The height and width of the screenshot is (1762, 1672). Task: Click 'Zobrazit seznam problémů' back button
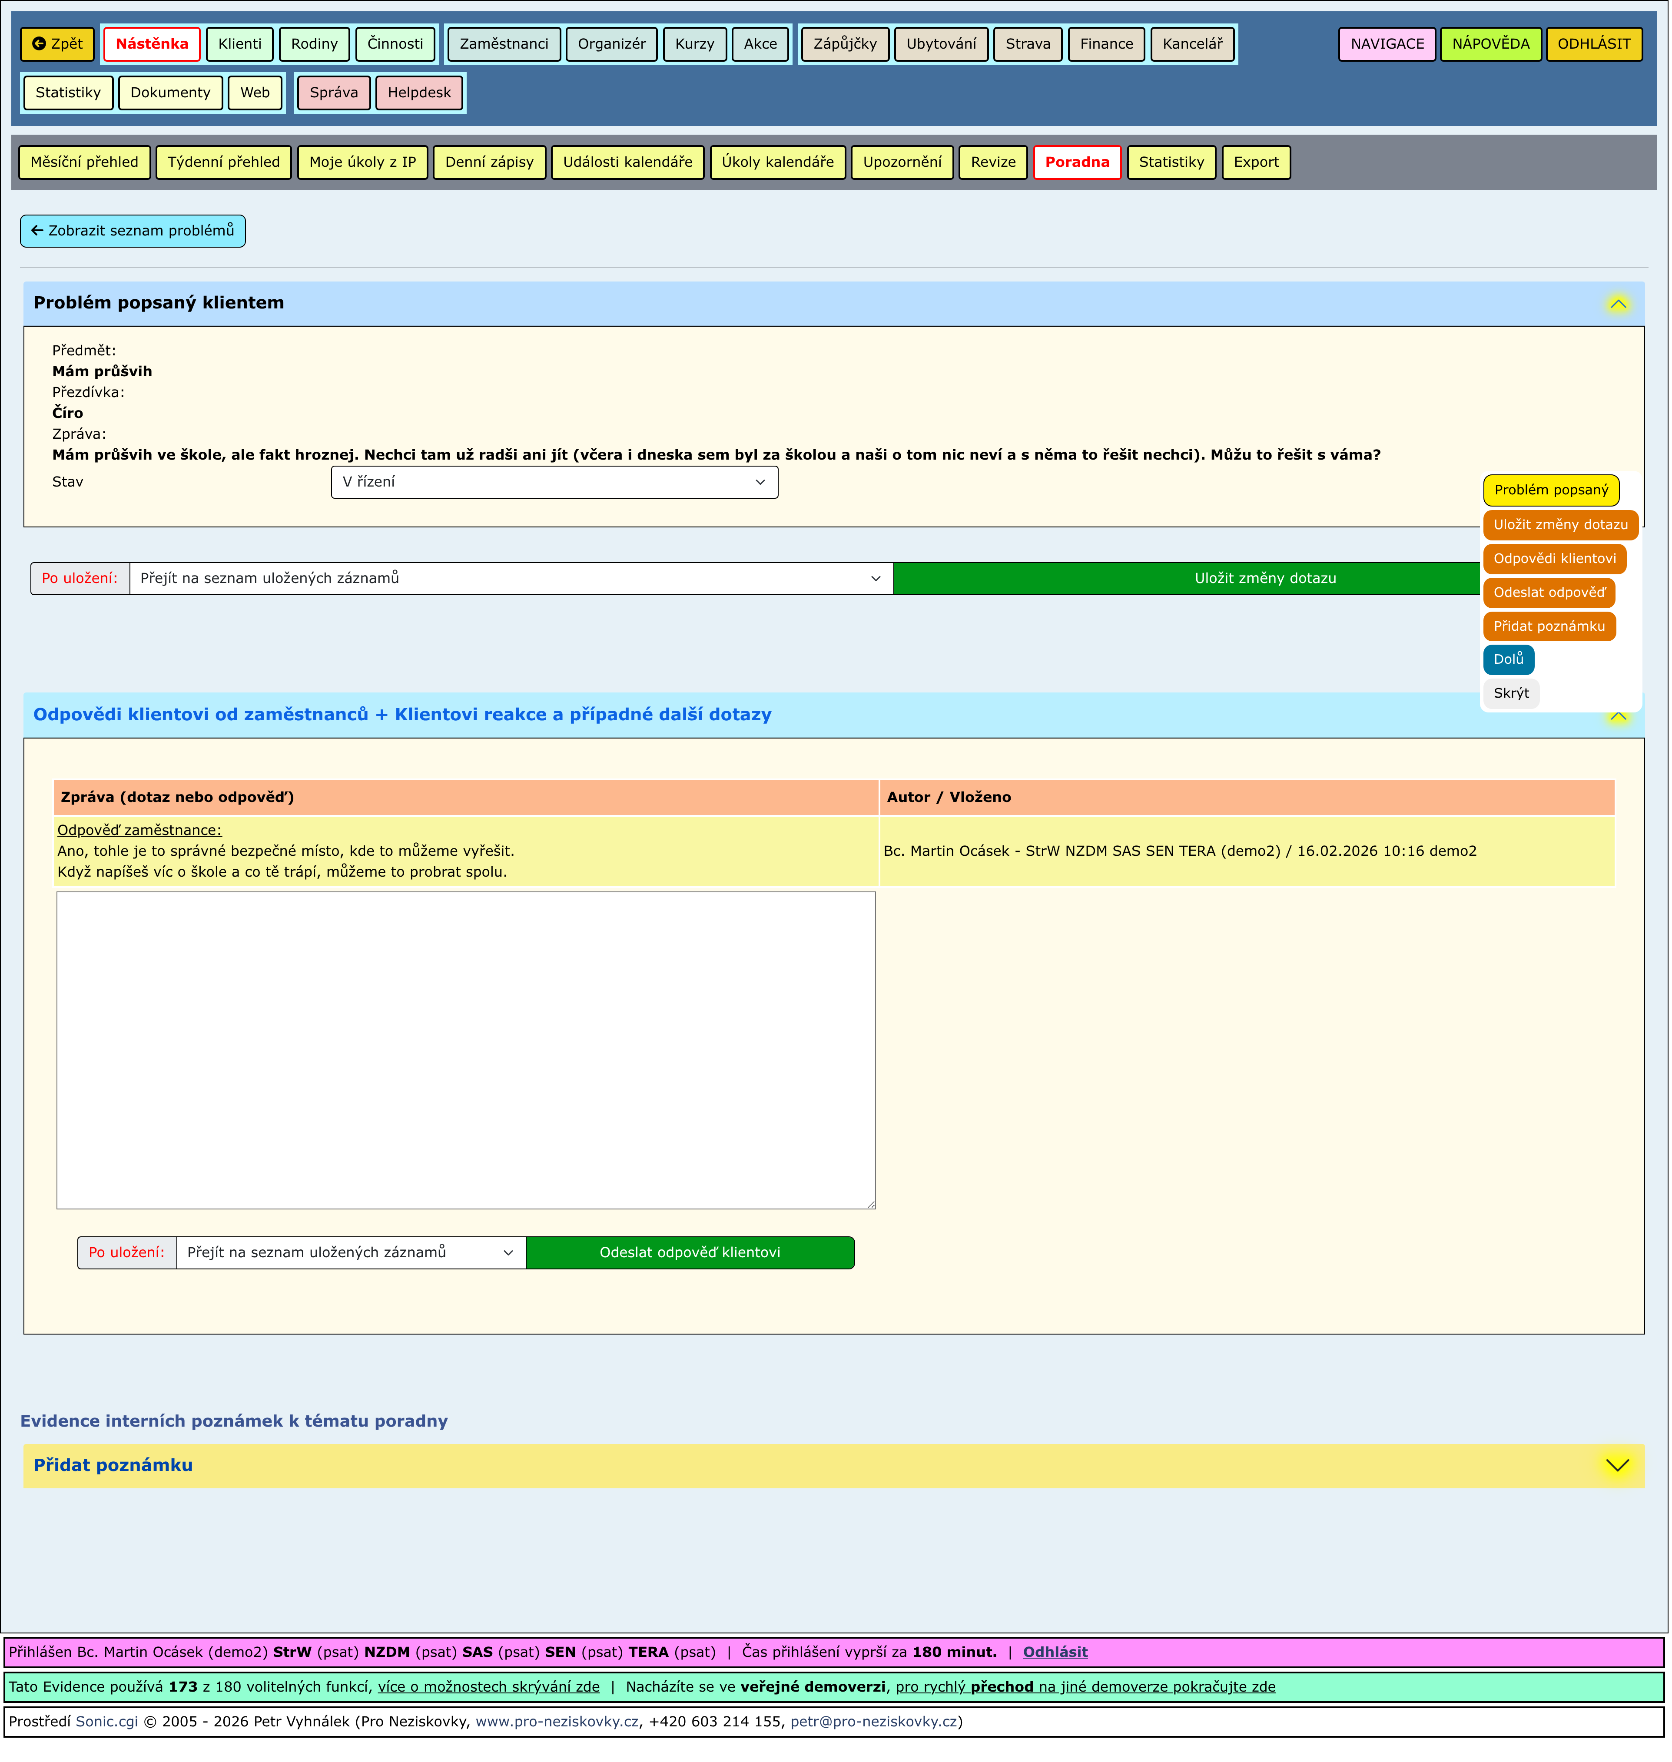click(133, 232)
